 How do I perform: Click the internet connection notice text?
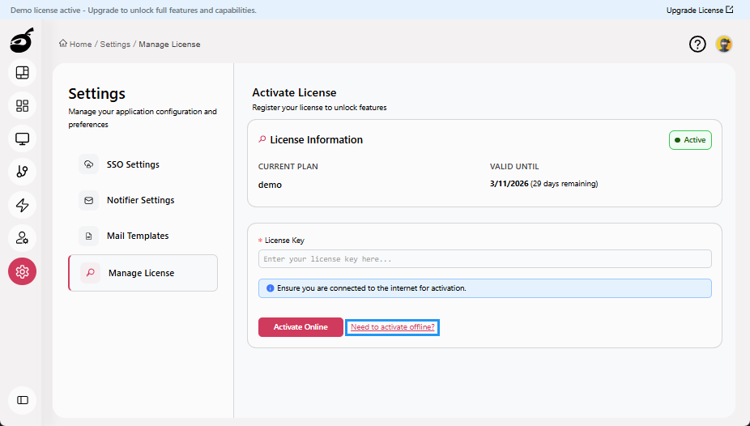point(371,288)
